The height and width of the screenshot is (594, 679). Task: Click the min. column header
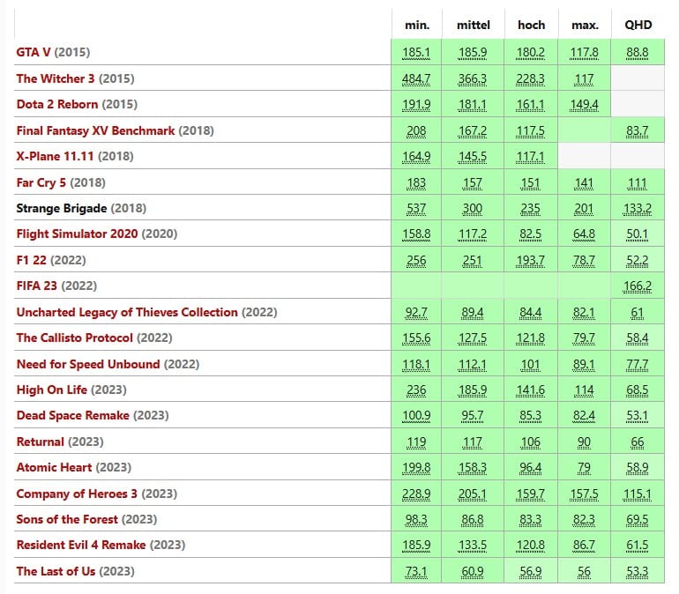click(417, 25)
